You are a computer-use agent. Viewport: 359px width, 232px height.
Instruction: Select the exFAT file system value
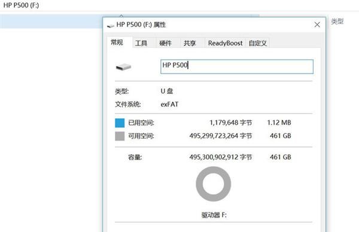click(169, 104)
